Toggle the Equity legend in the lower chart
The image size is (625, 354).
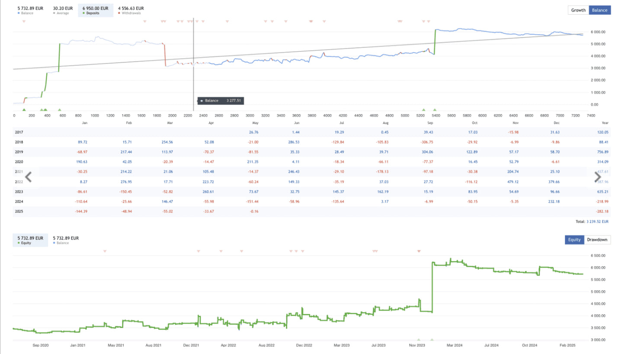click(30, 240)
